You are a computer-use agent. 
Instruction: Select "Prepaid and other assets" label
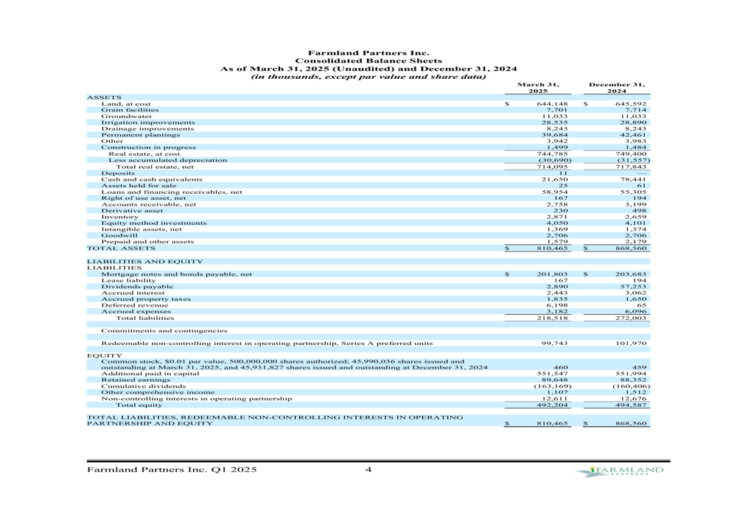[147, 242]
